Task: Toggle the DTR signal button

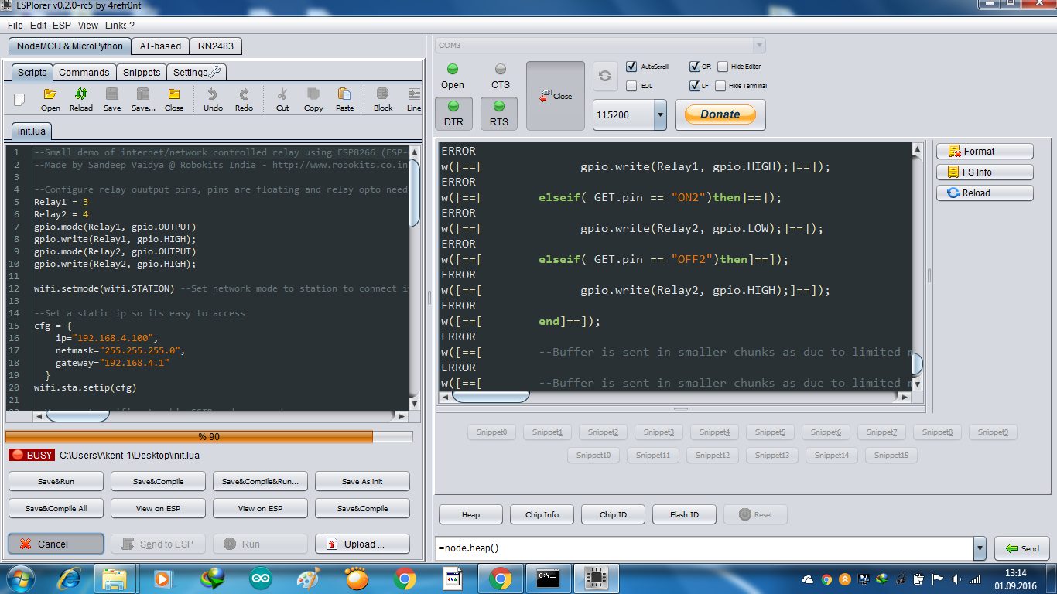Action: point(453,114)
